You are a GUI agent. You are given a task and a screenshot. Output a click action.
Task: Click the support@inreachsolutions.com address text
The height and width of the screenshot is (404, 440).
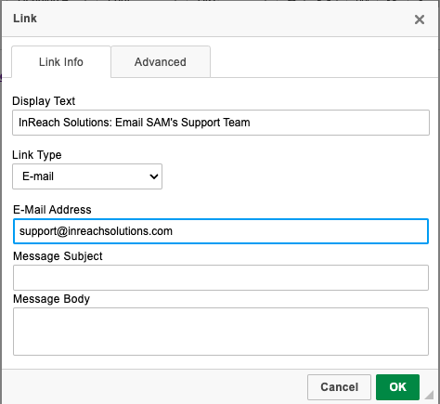[x=96, y=231]
